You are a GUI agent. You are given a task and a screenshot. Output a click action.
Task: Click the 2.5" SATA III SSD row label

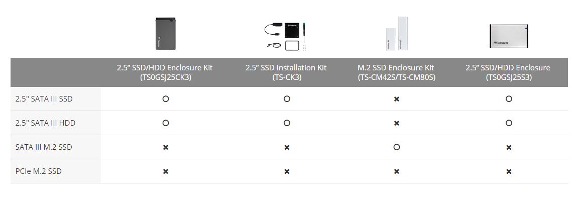coord(44,99)
